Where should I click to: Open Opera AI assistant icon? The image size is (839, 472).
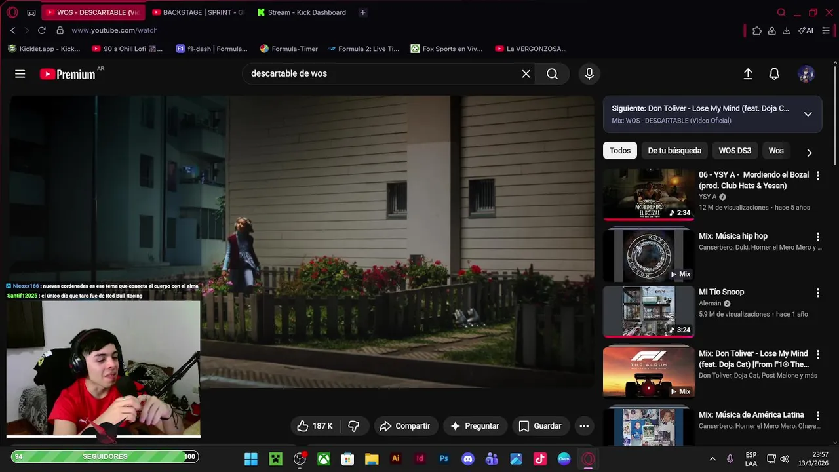(x=806, y=30)
